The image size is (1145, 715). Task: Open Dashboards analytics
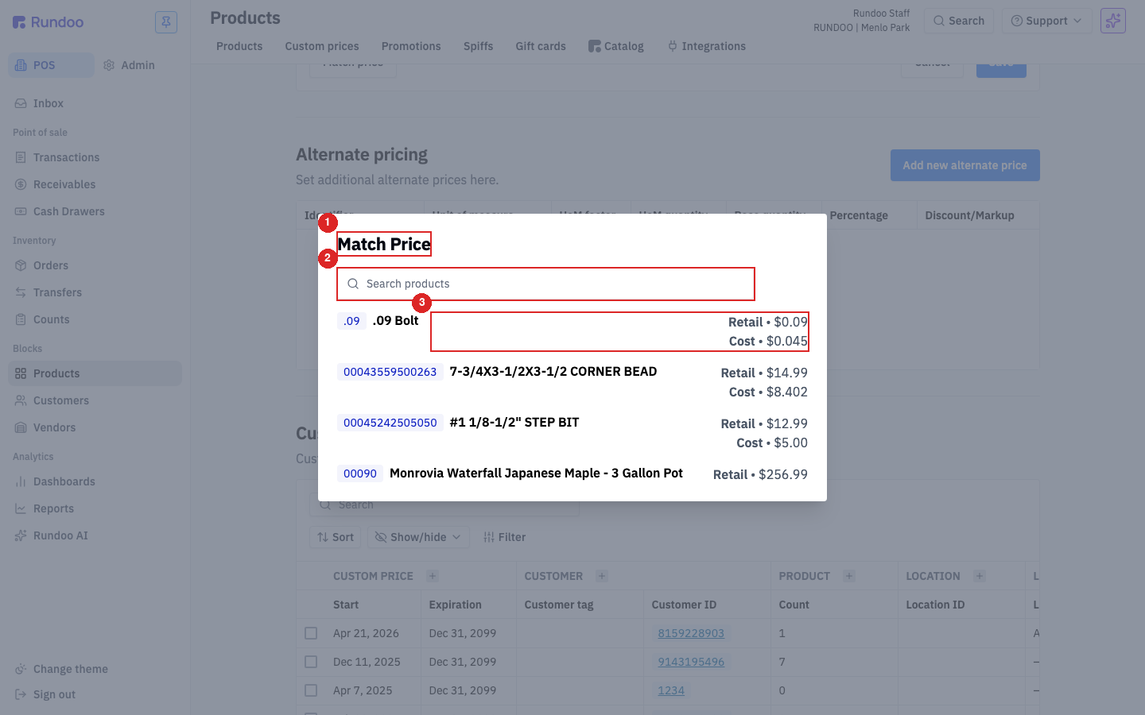[95, 481]
